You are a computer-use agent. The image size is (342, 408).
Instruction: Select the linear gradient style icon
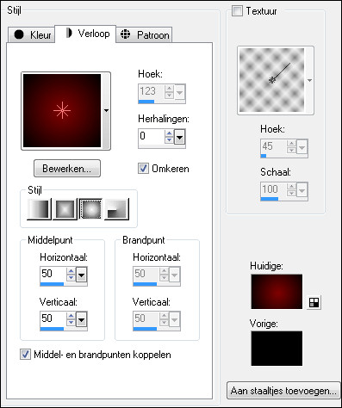[39, 209]
